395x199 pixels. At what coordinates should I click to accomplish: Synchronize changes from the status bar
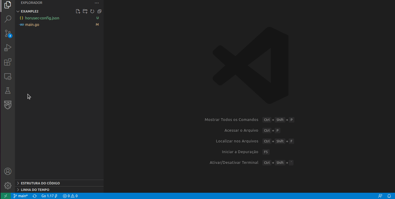pos(35,196)
